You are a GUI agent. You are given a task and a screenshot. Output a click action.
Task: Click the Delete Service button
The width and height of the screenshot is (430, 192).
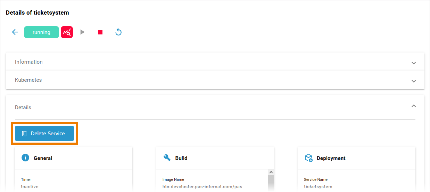(44, 134)
